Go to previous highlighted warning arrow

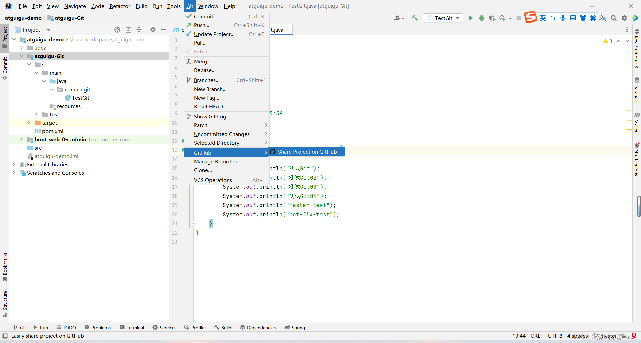coord(619,41)
